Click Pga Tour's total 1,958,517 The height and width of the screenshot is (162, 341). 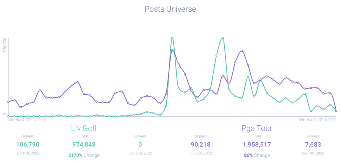click(x=257, y=144)
